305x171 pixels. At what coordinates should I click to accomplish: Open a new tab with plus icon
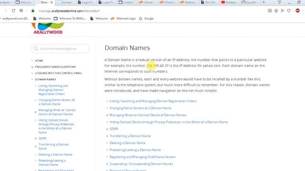pyautogui.click(x=264, y=2)
